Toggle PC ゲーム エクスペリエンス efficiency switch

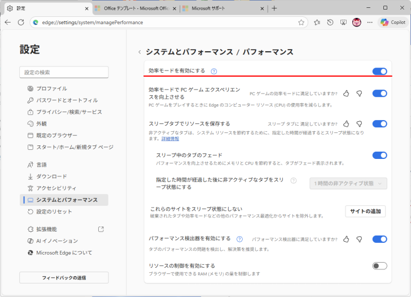click(379, 94)
